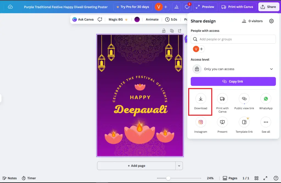Toggle the page lock icon above canvas
Viewport: 281px width, 183px height.
[x=164, y=31]
